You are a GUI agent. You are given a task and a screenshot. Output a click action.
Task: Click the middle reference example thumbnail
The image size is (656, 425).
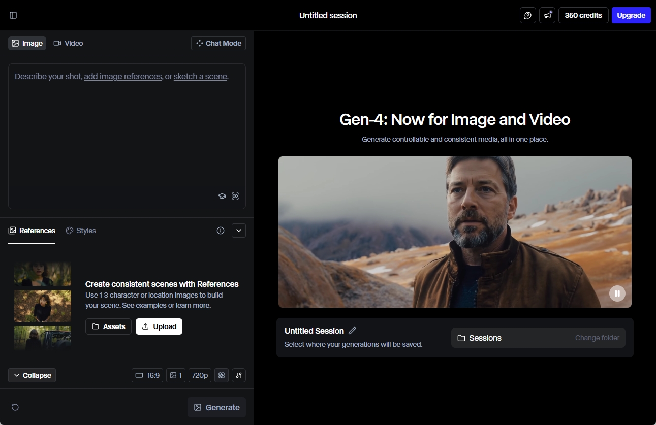(43, 306)
